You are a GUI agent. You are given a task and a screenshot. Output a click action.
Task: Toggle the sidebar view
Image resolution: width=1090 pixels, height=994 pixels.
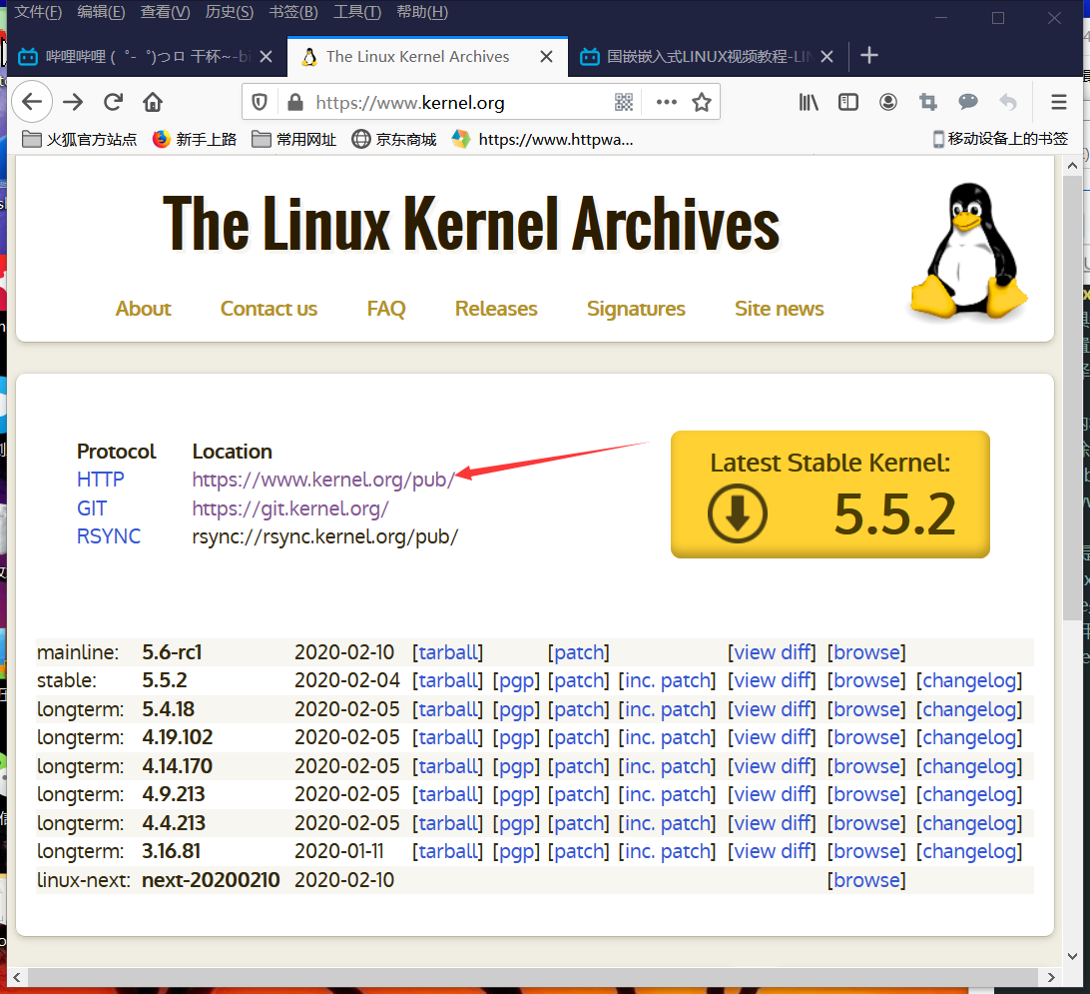pos(848,102)
